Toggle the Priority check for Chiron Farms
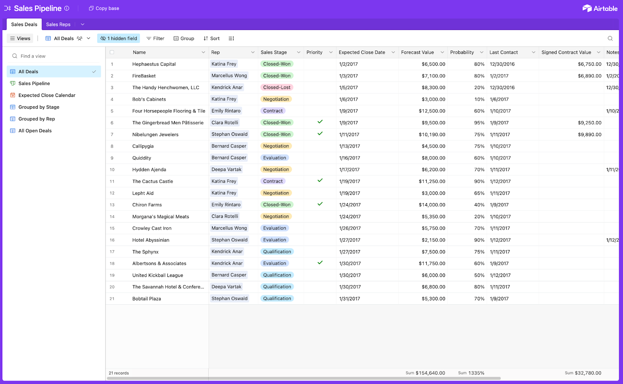623x384 pixels. click(x=320, y=204)
